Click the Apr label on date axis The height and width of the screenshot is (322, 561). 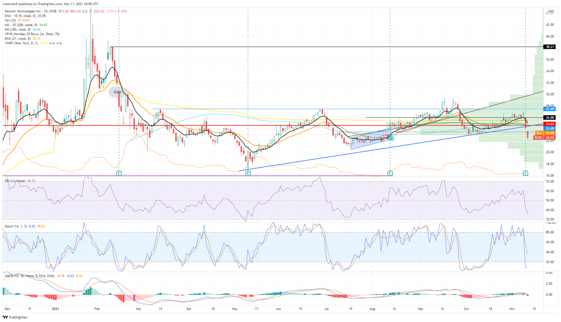189,309
